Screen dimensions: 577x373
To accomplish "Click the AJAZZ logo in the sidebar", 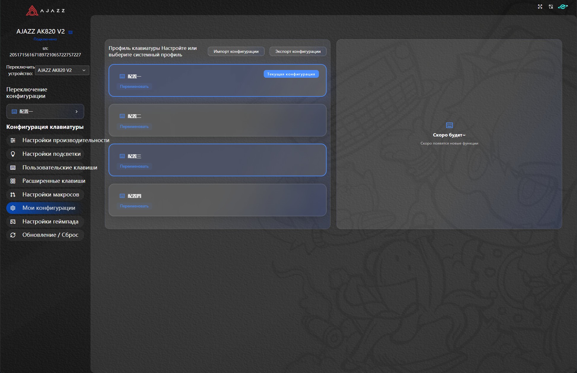I will (x=45, y=11).
